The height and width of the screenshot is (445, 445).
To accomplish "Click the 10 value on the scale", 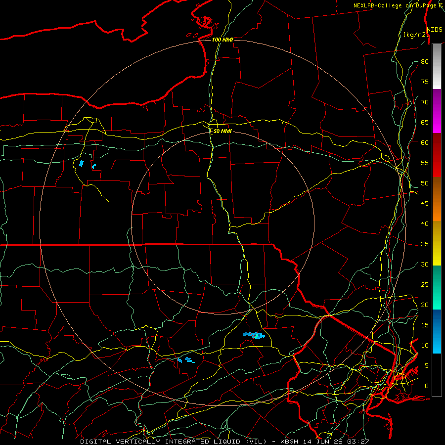I will point(425,346).
